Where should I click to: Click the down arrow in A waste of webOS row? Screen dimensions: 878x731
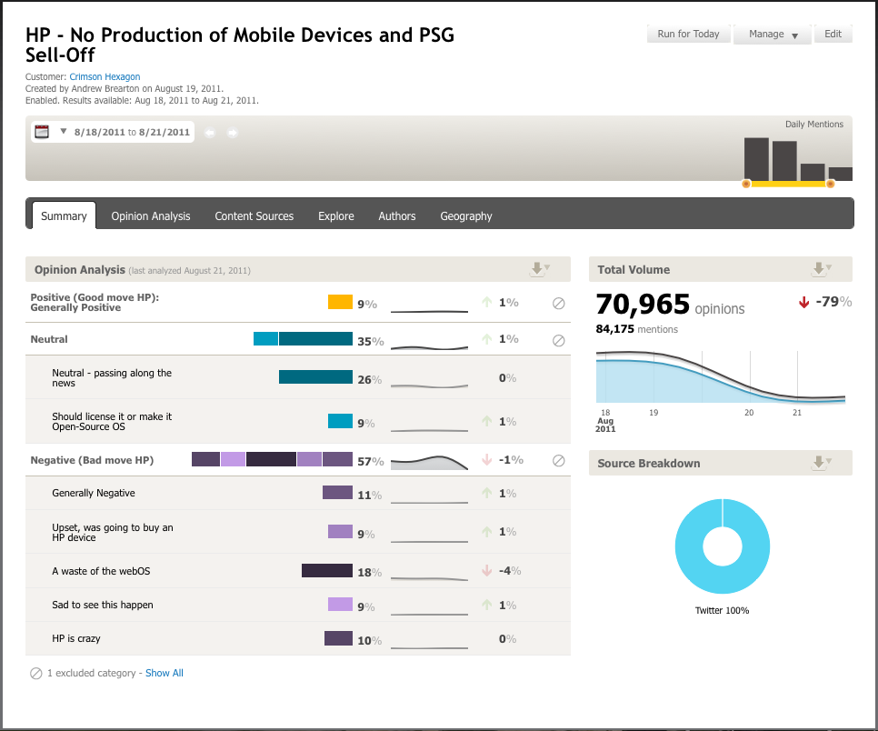click(x=487, y=571)
